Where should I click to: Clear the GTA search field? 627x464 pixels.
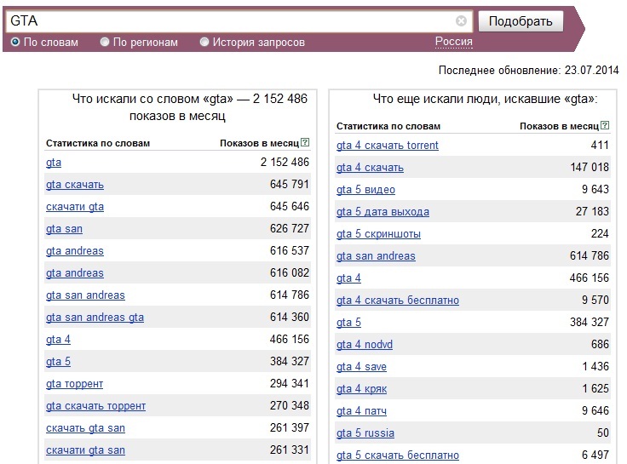click(461, 20)
